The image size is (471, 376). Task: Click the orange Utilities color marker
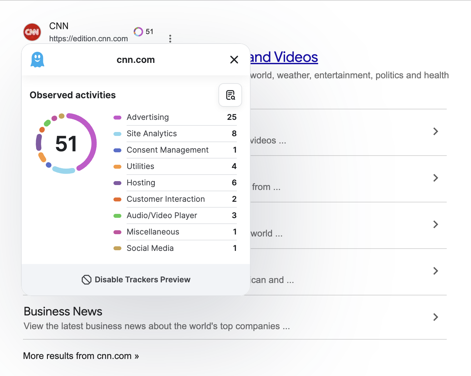coord(117,167)
